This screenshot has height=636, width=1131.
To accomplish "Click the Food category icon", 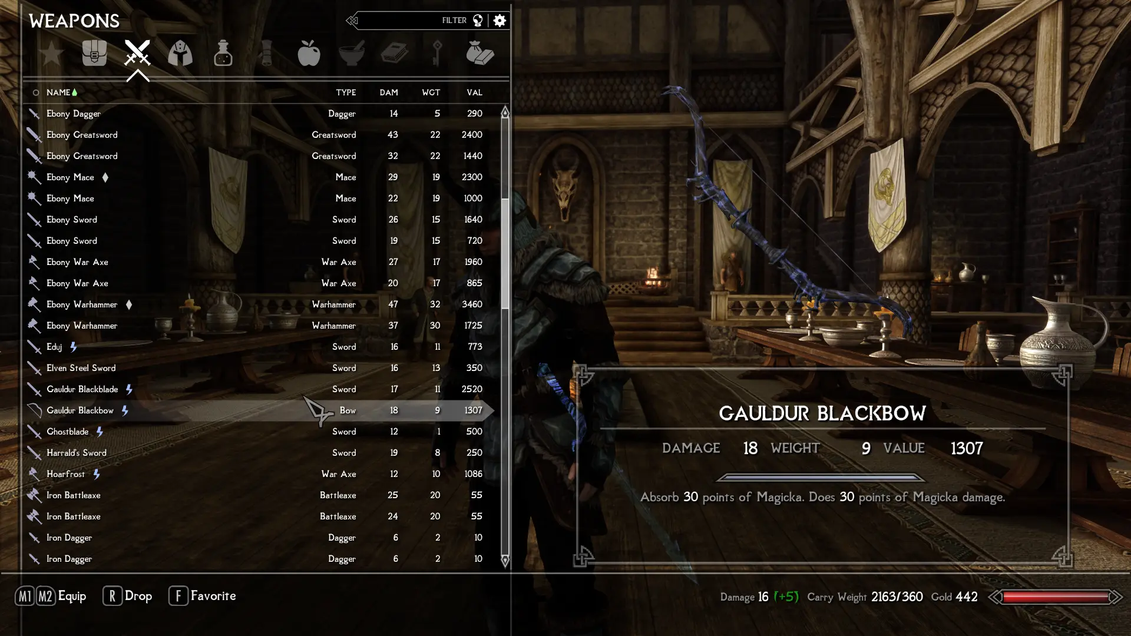I will coord(307,53).
